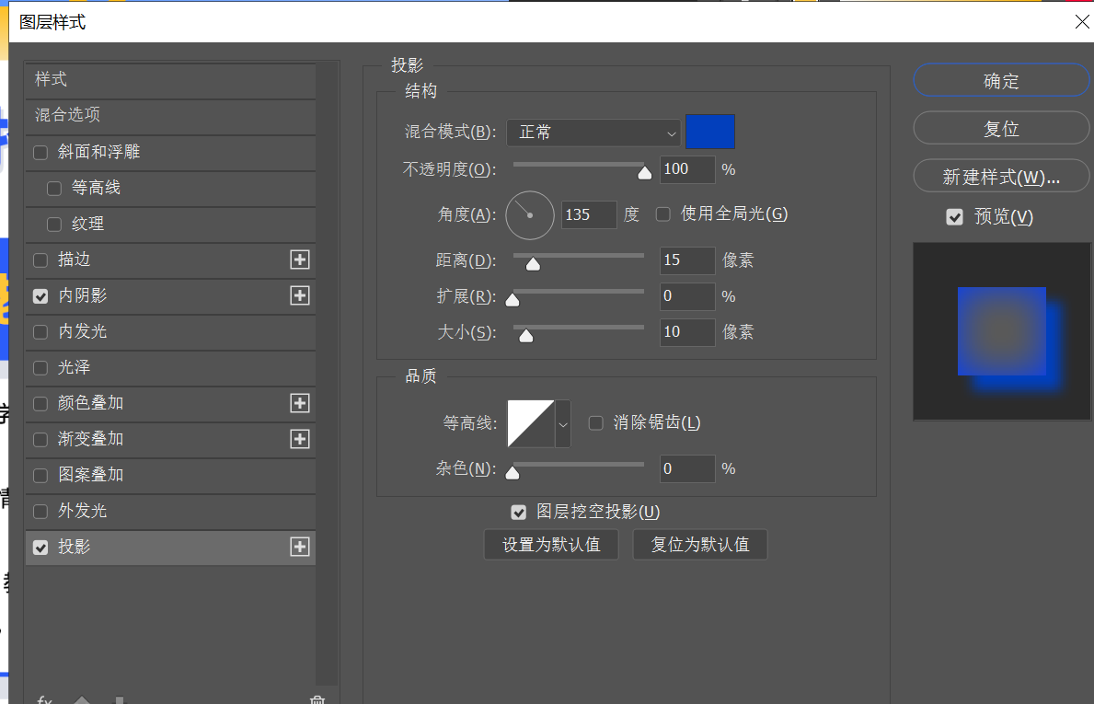The height and width of the screenshot is (704, 1094).
Task: Expand the 等高线 contour picker arrow
Action: pyautogui.click(x=563, y=423)
